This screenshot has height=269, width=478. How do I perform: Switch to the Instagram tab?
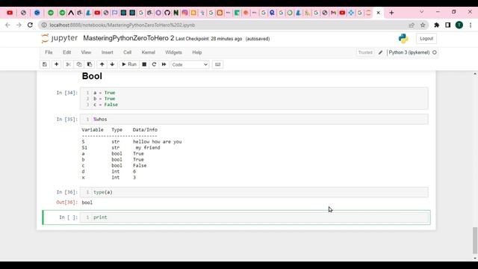point(184,13)
